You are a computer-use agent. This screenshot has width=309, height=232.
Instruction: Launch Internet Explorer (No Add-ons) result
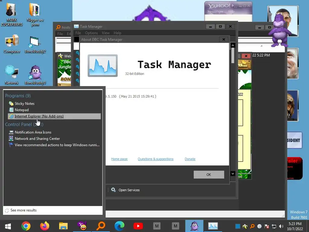pyautogui.click(x=54, y=116)
